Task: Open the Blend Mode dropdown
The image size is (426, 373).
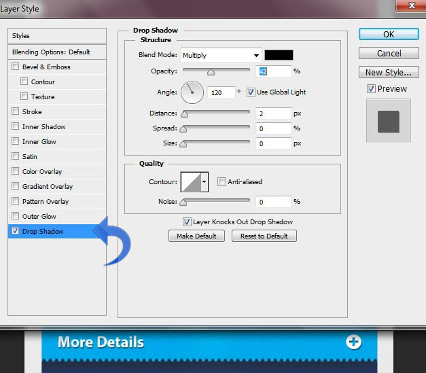Action: 221,55
